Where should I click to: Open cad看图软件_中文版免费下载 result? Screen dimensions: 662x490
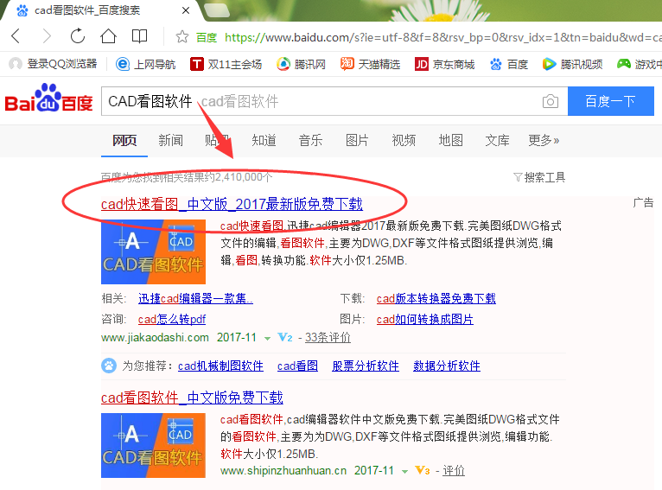coord(192,398)
